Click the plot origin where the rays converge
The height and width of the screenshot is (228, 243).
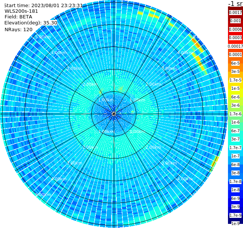[x=114, y=114]
